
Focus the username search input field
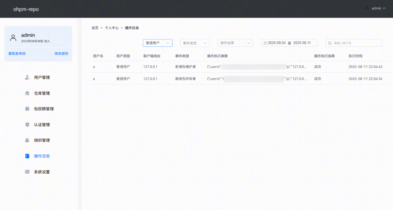tap(356, 43)
